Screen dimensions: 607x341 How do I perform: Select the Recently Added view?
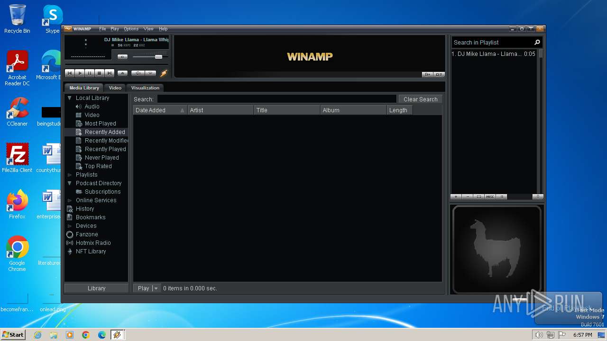point(105,132)
